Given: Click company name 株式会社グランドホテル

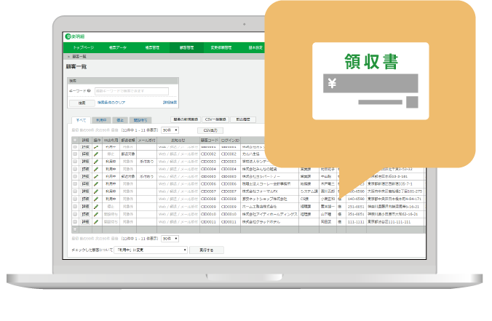Looking at the screenshot, I should pos(261,222).
